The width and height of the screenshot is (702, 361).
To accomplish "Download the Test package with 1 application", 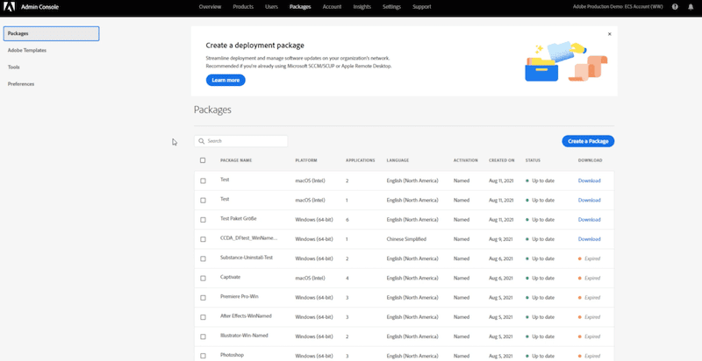I will (x=589, y=200).
